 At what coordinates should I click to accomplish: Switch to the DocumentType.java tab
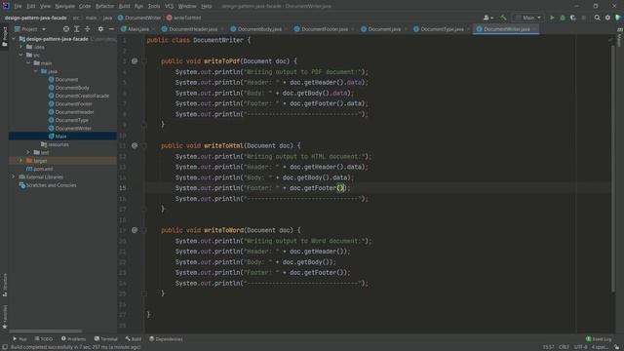click(x=442, y=29)
